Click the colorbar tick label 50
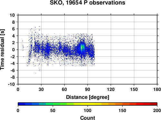Viewport: 161px width, 120px height. coord(53,110)
